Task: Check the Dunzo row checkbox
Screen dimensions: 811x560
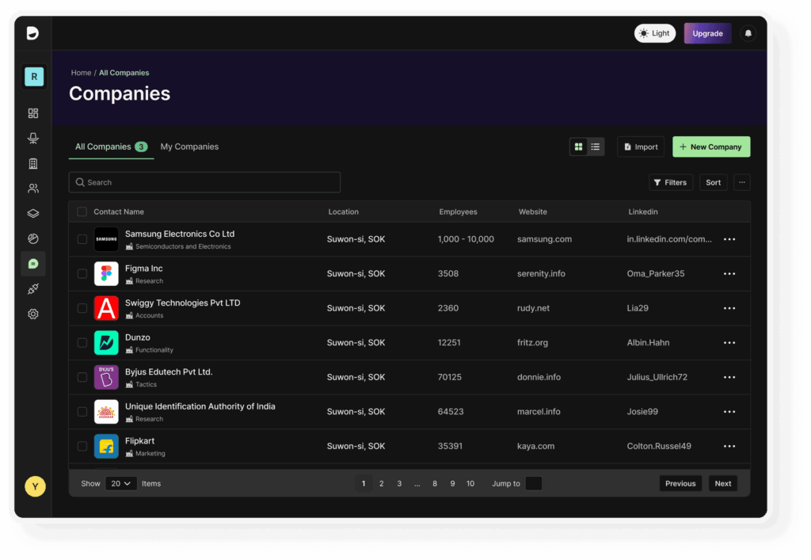Action: pos(82,342)
